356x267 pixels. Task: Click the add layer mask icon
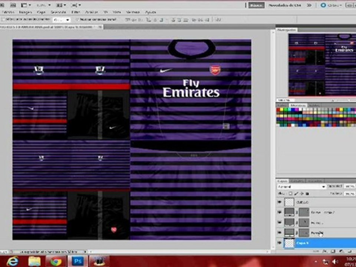tap(333, 251)
